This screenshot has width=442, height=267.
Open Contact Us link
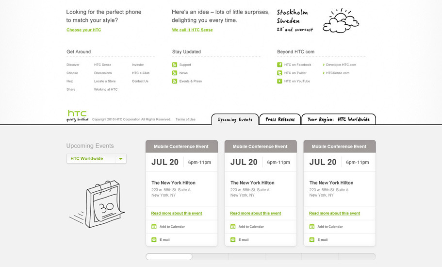pos(140,81)
